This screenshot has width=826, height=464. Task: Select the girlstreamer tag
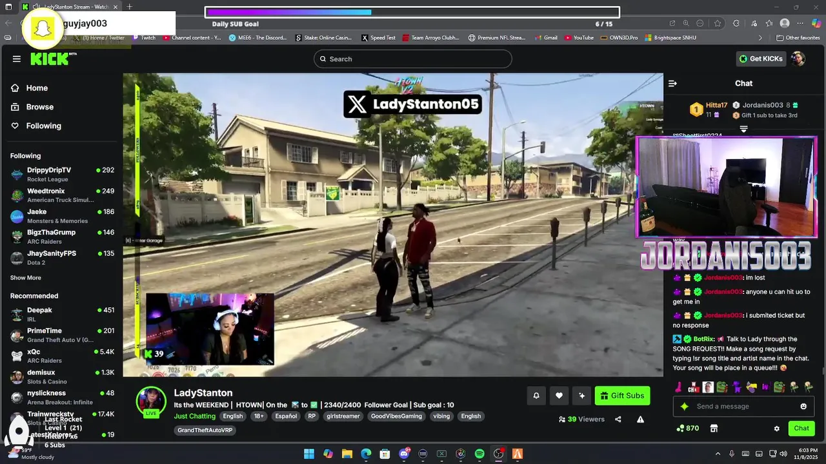tap(343, 416)
